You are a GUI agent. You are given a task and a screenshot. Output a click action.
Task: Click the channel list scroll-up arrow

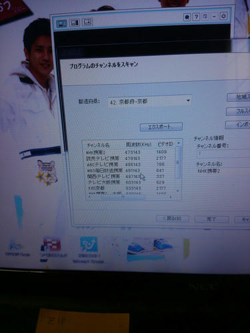(x=179, y=143)
